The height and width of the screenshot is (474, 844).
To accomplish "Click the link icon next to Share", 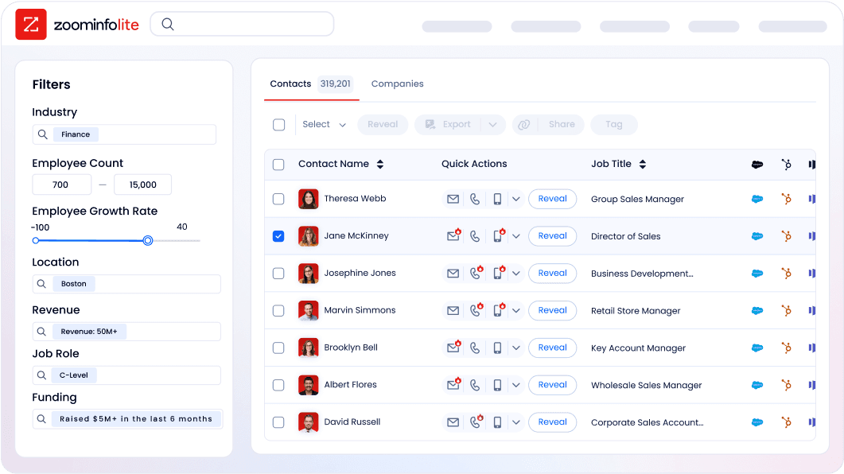I will 524,124.
